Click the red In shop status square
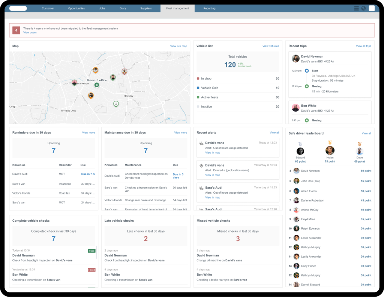Viewport: 384px width, 297px height. click(x=197, y=79)
